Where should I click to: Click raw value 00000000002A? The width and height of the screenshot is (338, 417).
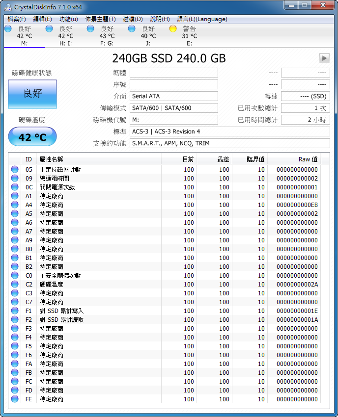pos(297,284)
